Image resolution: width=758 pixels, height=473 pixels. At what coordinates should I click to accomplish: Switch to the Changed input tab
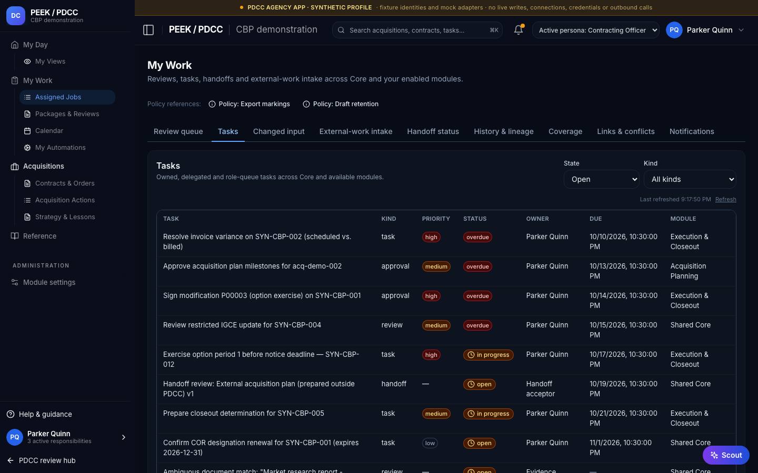pos(279,131)
